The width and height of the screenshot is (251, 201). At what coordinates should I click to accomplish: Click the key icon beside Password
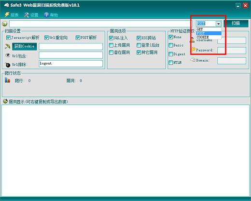pyautogui.click(x=193, y=49)
